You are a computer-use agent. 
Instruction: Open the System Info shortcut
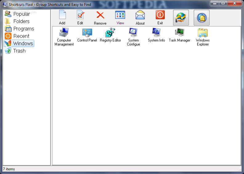157,35
